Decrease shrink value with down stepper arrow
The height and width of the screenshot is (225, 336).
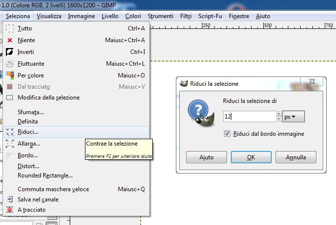[x=279, y=119]
